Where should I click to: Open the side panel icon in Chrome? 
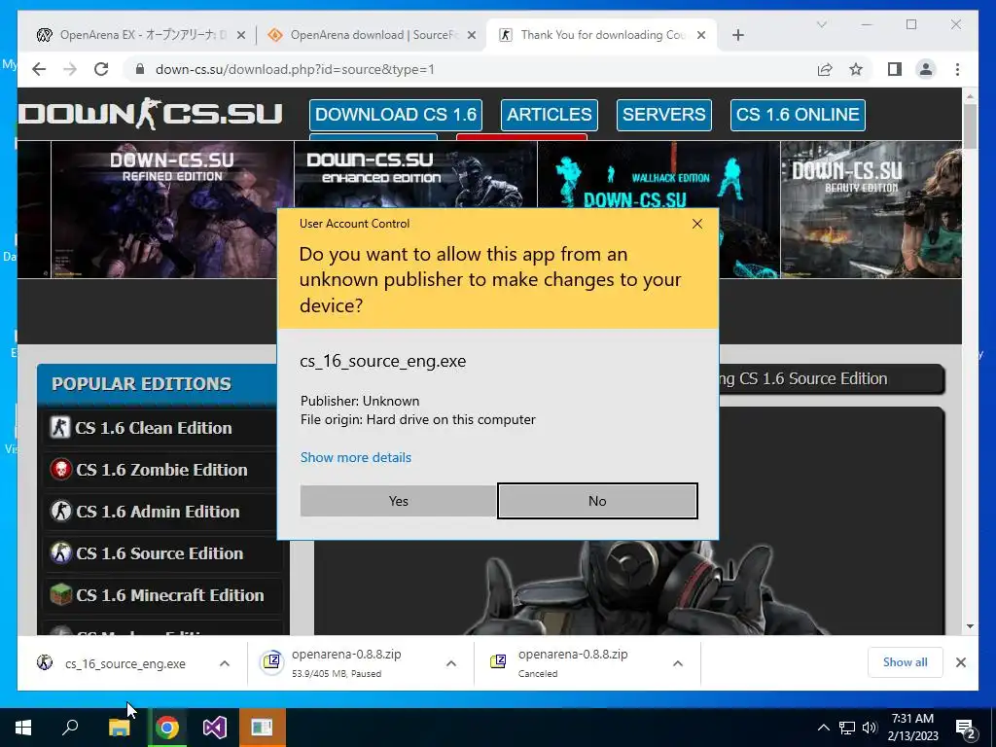[x=895, y=69]
